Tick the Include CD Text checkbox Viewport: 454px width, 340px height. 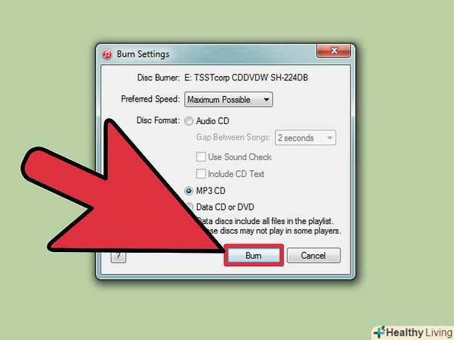click(x=201, y=174)
